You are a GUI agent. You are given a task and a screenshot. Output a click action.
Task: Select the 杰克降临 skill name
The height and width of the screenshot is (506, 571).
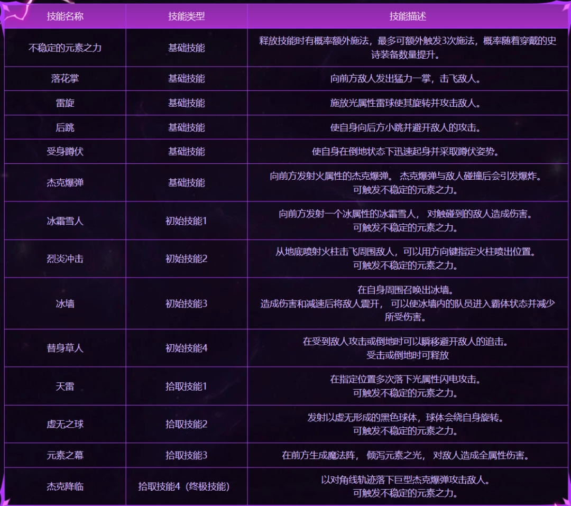click(x=65, y=486)
